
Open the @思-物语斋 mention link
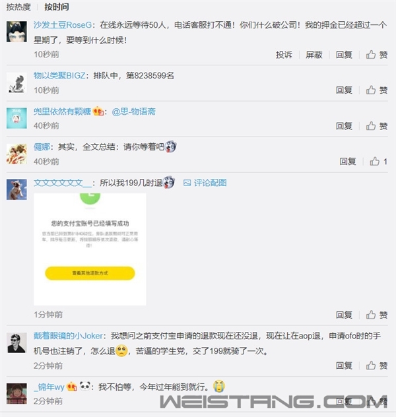(x=133, y=112)
